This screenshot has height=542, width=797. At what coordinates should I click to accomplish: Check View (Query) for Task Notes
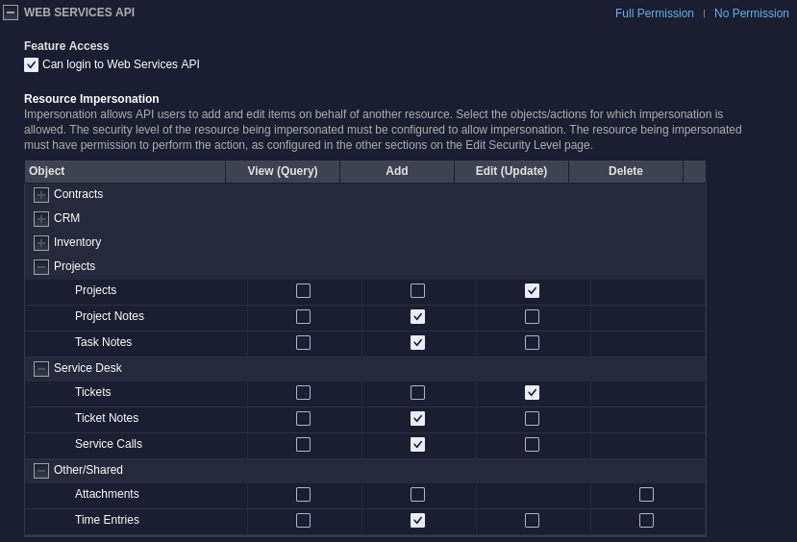[303, 342]
